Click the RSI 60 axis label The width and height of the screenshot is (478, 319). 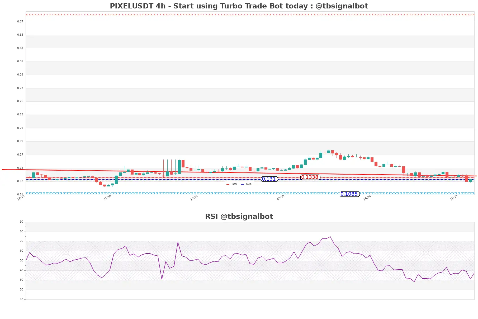tap(21, 251)
